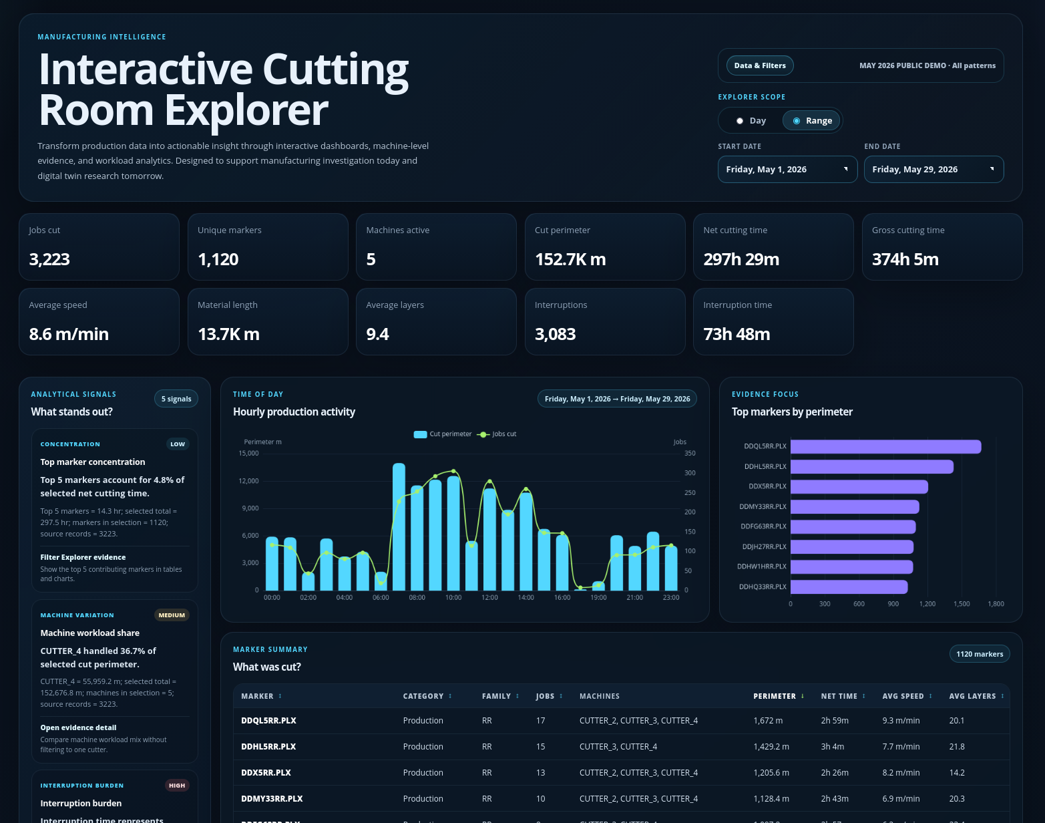Click Filter Explorer evidence link
The width and height of the screenshot is (1045, 823).
pyautogui.click(x=83, y=557)
